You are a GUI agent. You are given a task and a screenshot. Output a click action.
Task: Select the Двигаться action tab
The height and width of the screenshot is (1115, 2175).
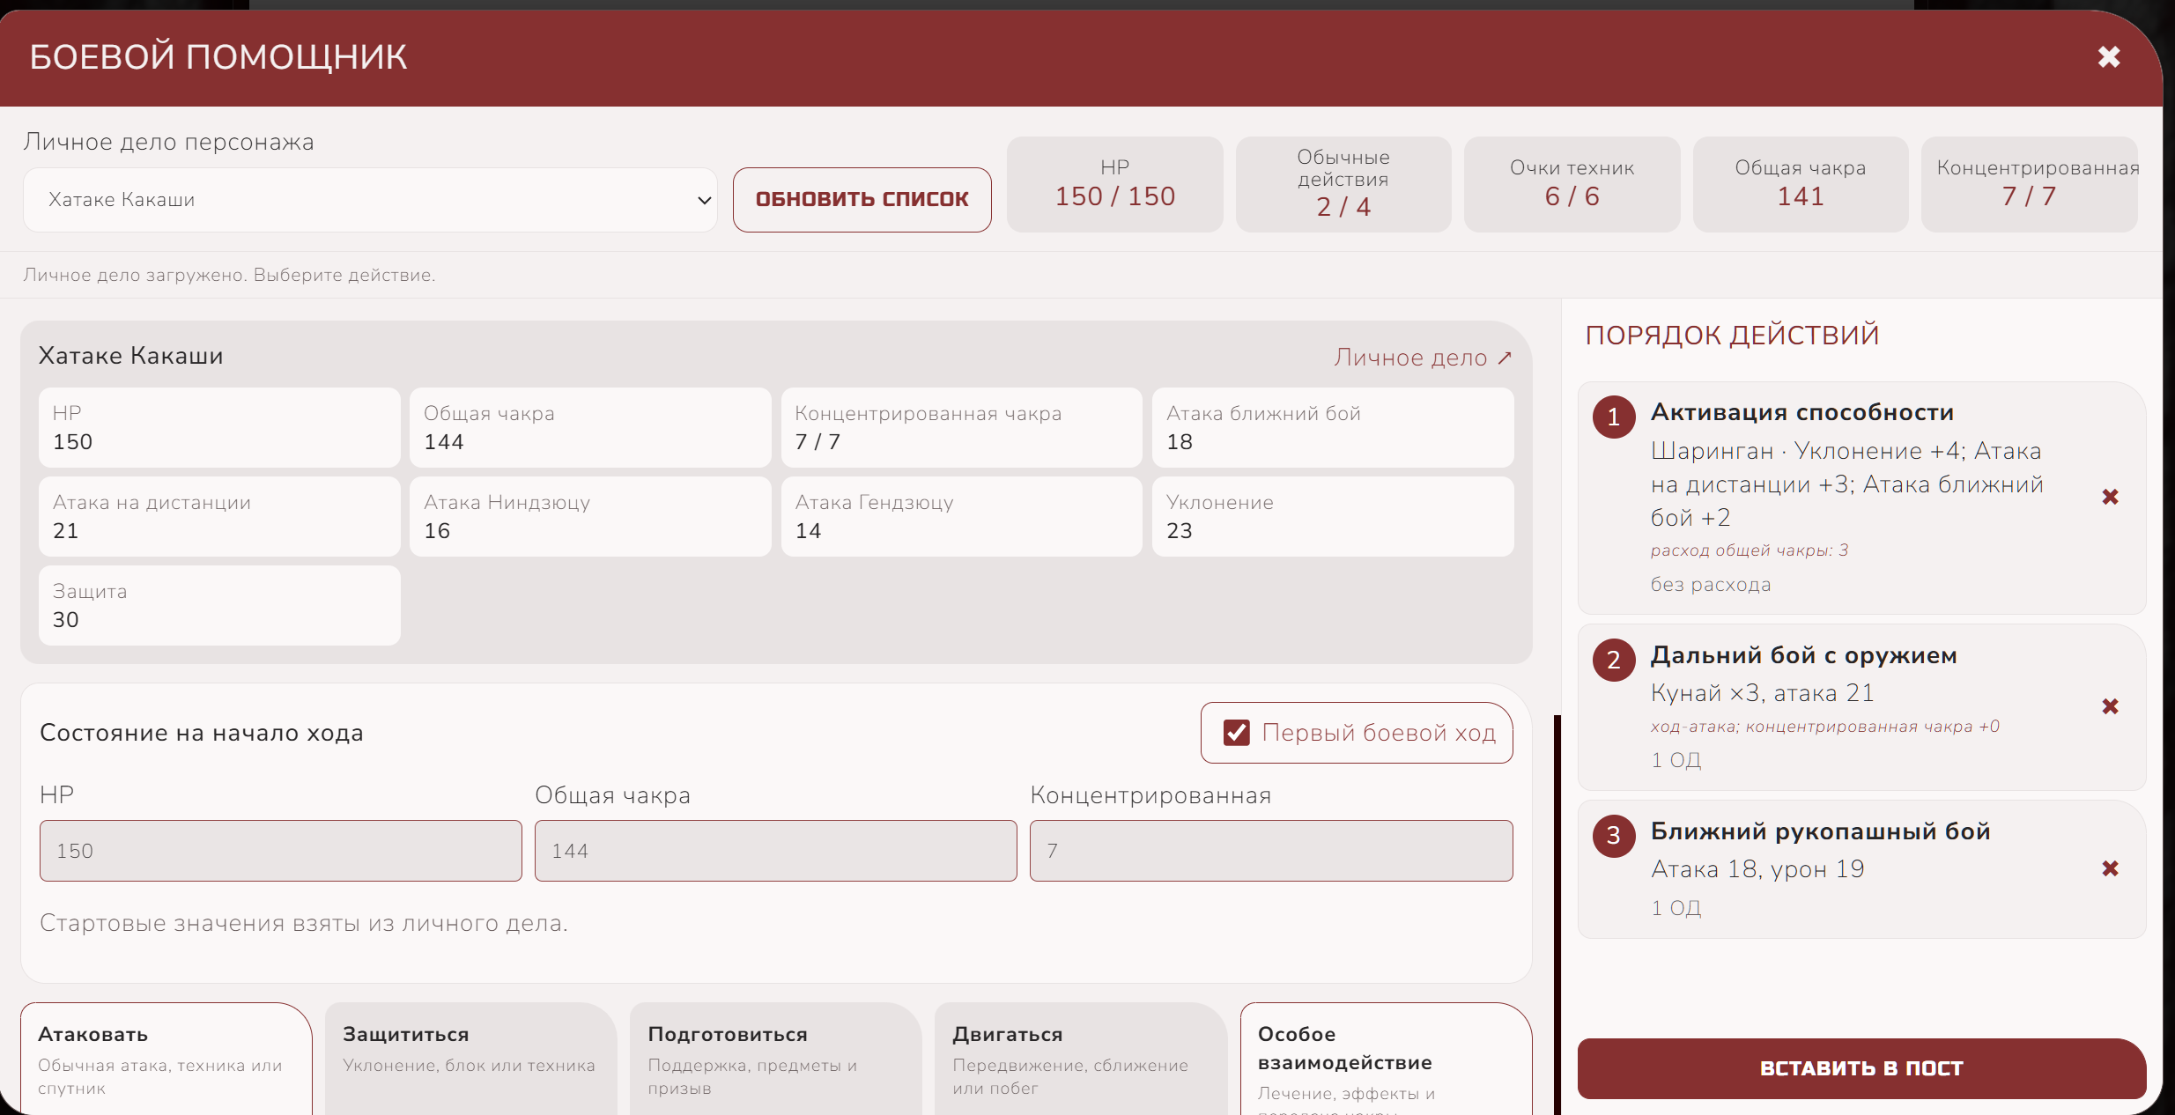[x=1080, y=1060]
